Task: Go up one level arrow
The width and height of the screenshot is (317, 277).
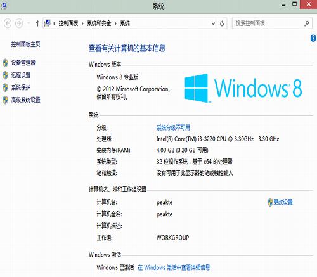Action: tap(37, 23)
